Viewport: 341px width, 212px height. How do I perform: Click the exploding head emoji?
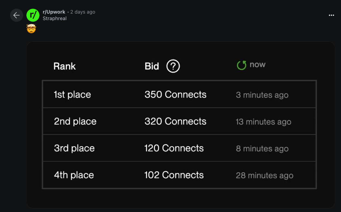[32, 29]
